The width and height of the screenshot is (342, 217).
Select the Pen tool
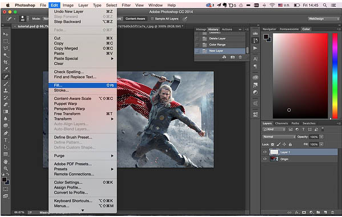pyautogui.click(x=6, y=133)
